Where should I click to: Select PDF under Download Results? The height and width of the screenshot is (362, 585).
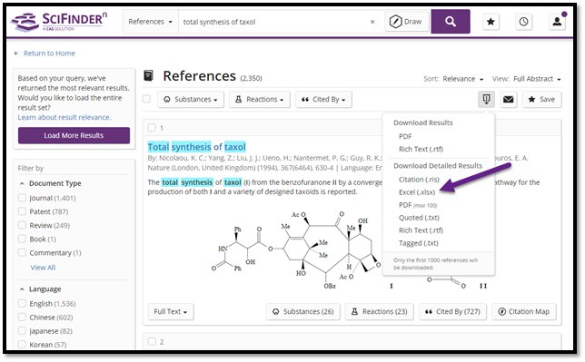(405, 136)
